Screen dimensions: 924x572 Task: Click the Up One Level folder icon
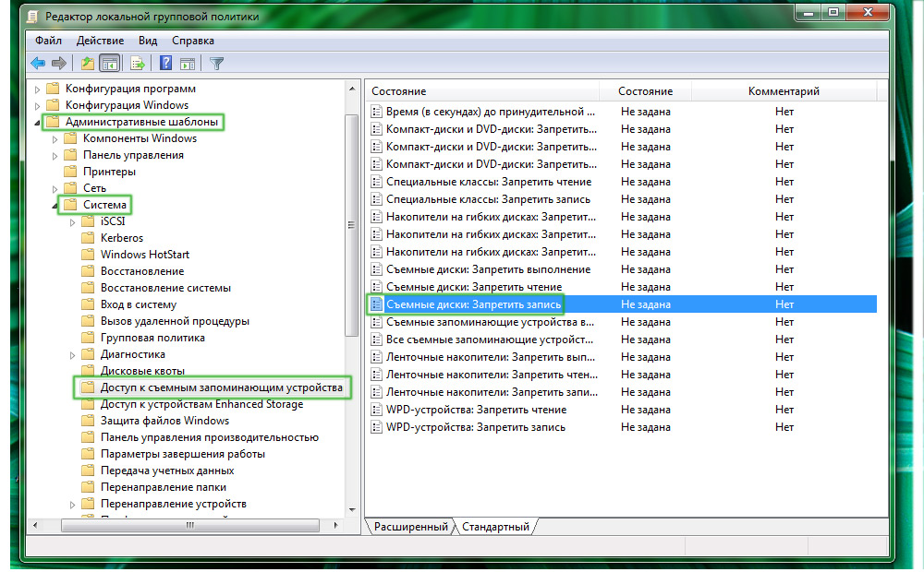click(x=88, y=64)
